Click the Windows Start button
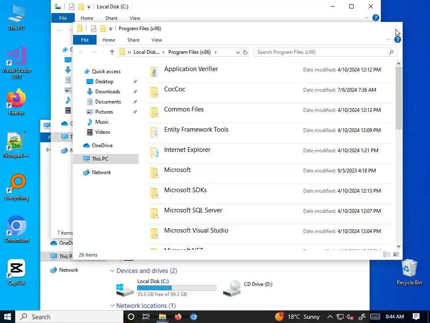Screen dimensions: 430x323 coord(8,317)
